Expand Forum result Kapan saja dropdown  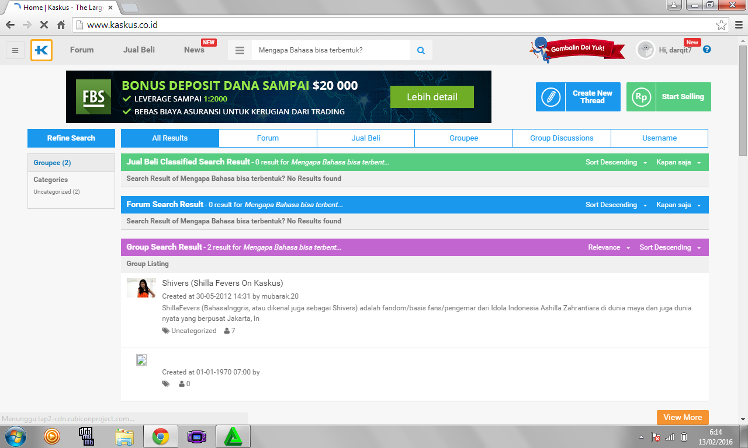tap(678, 205)
